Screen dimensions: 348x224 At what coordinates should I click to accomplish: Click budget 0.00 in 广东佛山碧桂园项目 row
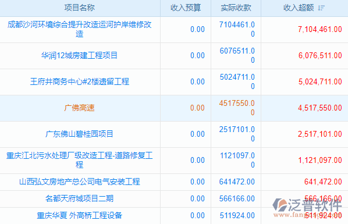(197, 134)
